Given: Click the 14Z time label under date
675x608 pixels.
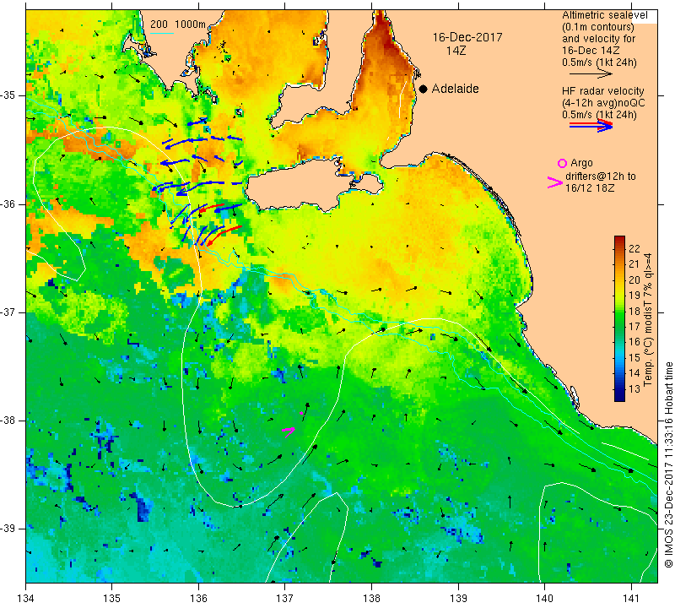Looking at the screenshot, I should pos(456,51).
